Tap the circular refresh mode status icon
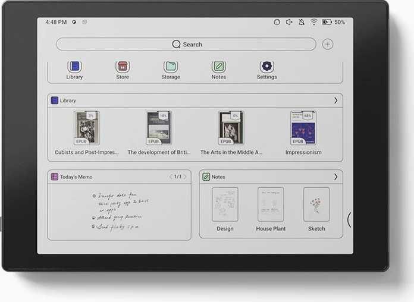The height and width of the screenshot is (302, 414). [x=277, y=22]
